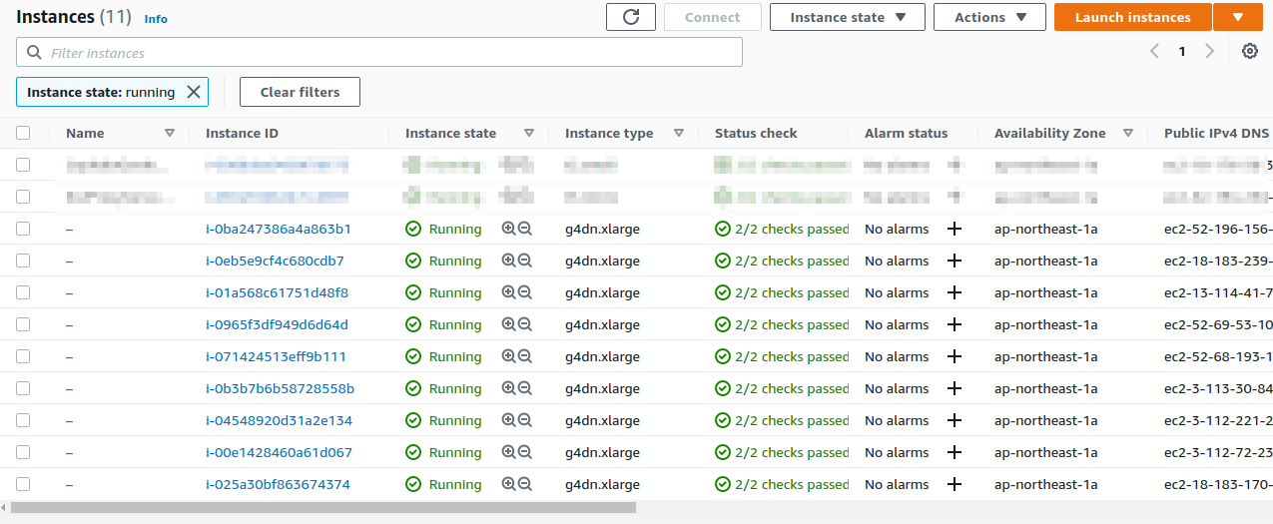
Task: Add alarm plus for i-0965f3df949d6d64d
Action: click(955, 324)
